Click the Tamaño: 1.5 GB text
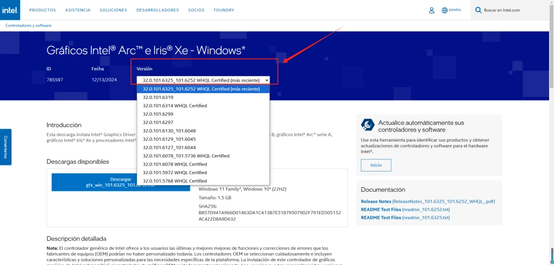This screenshot has width=554, height=265. pos(215,198)
